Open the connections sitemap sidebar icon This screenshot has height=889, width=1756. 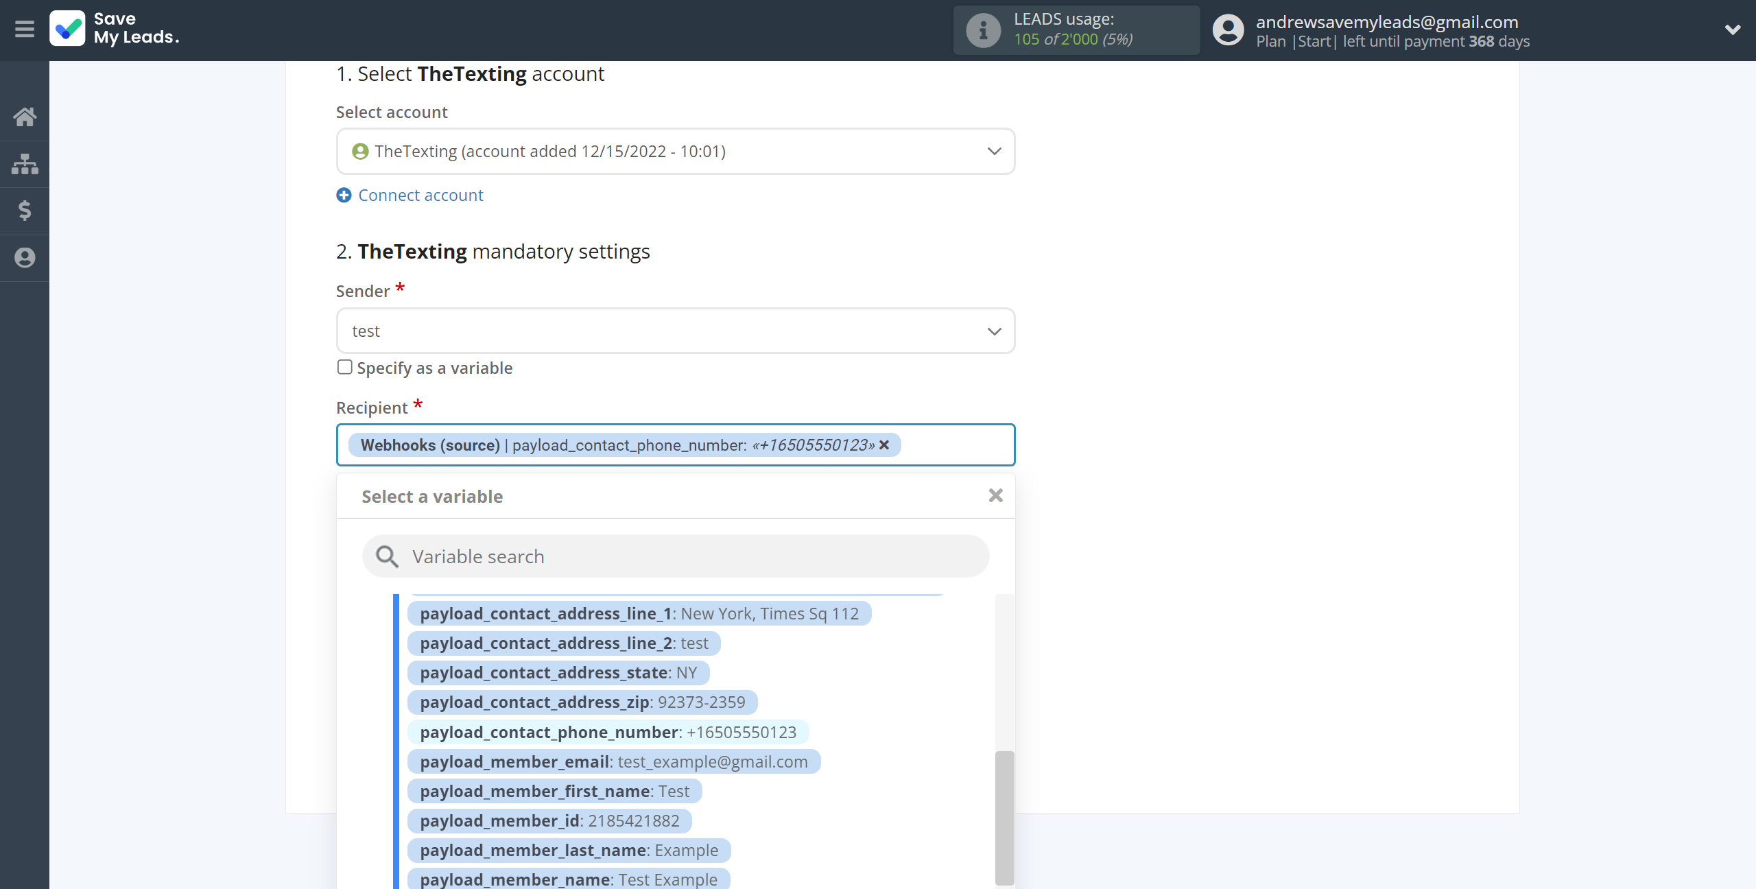coord(25,163)
